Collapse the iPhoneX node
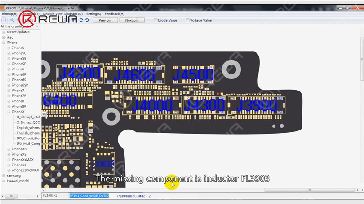Screen dimensions: 364x204 click(x=9, y=112)
